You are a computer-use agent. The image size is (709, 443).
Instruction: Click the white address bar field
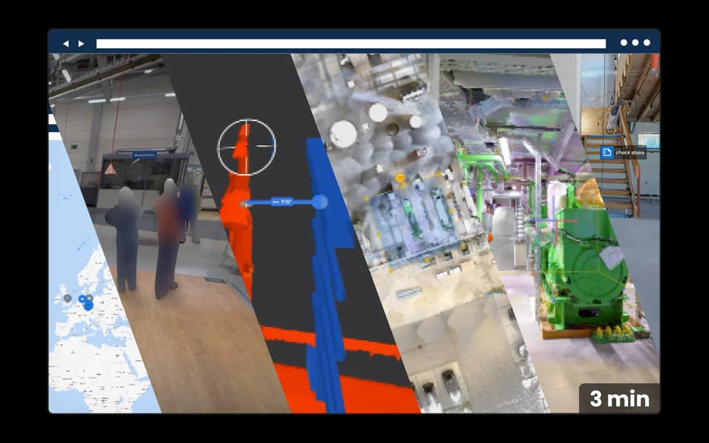351,44
